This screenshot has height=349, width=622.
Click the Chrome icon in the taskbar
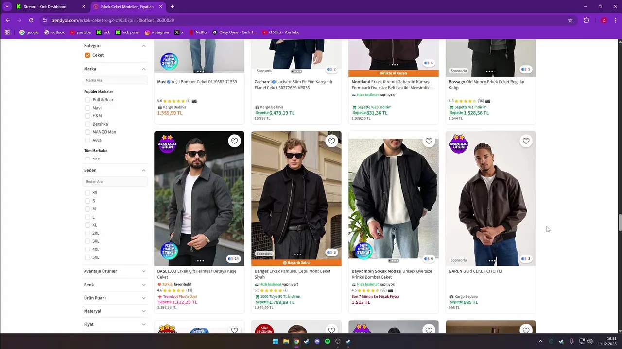tap(296, 341)
